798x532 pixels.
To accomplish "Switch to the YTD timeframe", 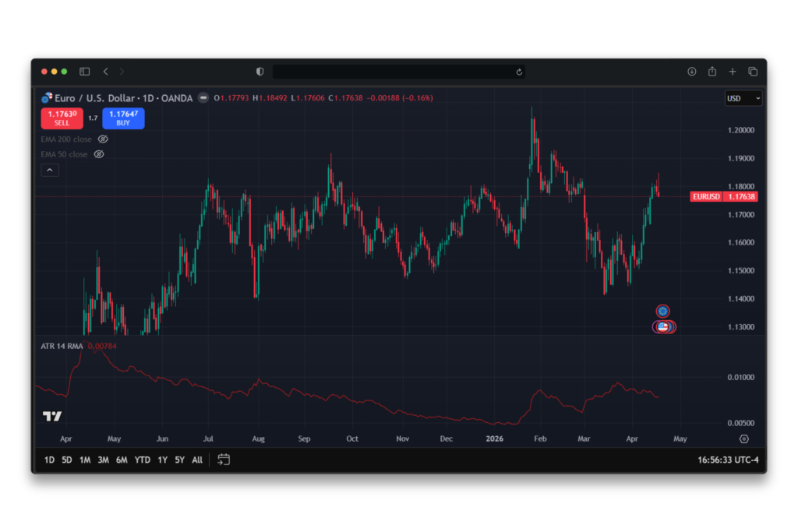I will tap(141, 460).
